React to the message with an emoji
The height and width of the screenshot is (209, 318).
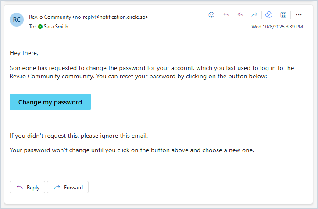pyautogui.click(x=211, y=15)
